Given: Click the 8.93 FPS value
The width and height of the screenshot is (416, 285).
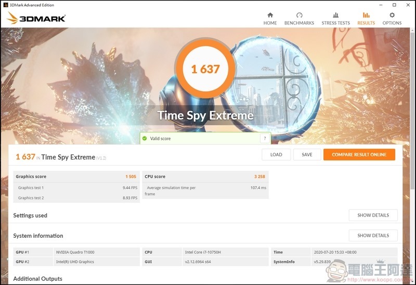Looking at the screenshot, I should pos(130,198).
